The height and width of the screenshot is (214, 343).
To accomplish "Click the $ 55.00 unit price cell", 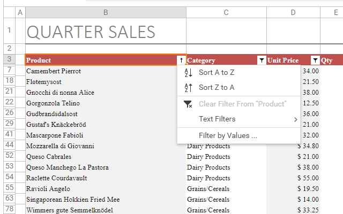I will coord(293,178).
